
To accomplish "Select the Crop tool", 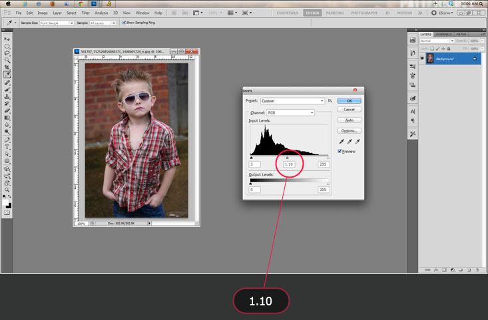I will 7,67.
